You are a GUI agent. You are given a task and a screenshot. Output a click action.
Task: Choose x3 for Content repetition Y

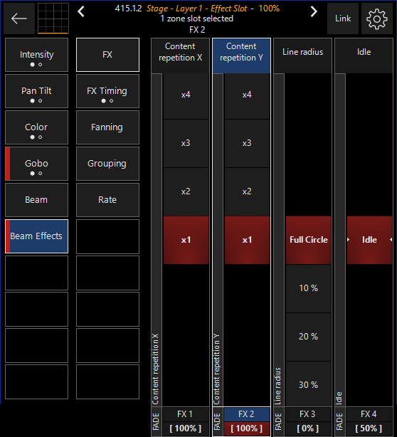[x=247, y=143]
